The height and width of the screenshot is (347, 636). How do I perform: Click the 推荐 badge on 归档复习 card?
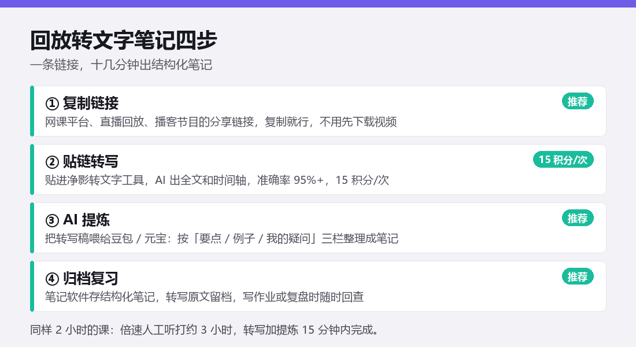point(578,277)
